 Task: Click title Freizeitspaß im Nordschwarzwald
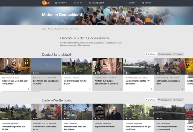pos(167,128)
